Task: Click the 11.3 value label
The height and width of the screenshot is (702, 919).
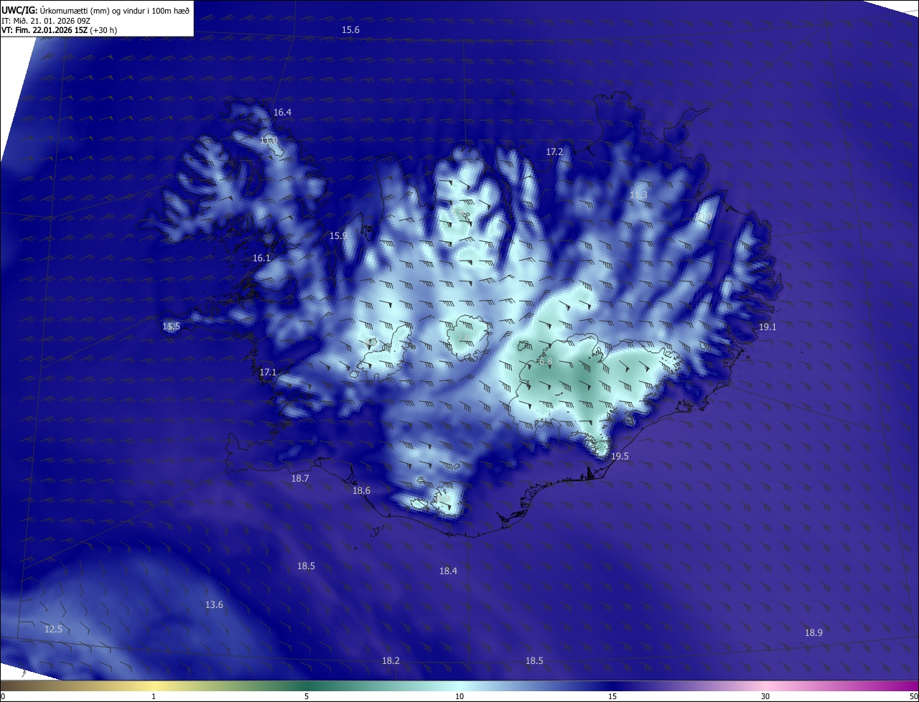Action: [638, 195]
